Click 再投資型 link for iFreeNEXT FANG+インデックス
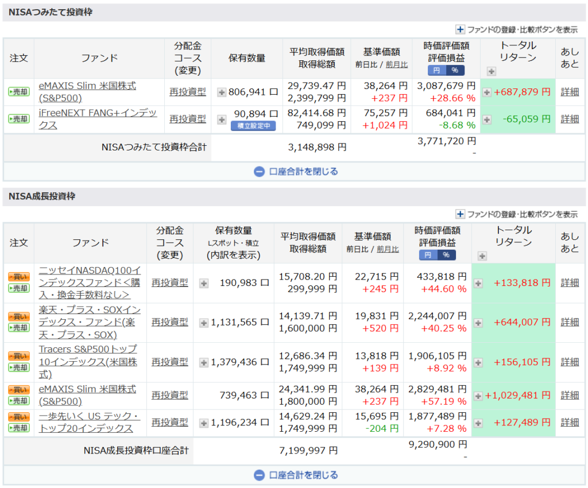Viewport: 588px width, 488px height. [187, 119]
